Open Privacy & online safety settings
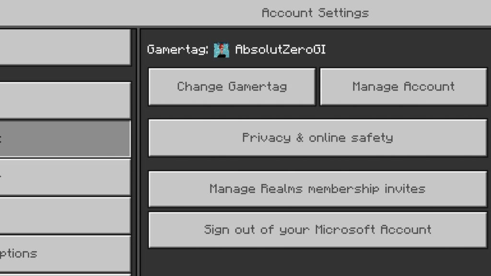This screenshot has height=276, width=491. pyautogui.click(x=317, y=138)
